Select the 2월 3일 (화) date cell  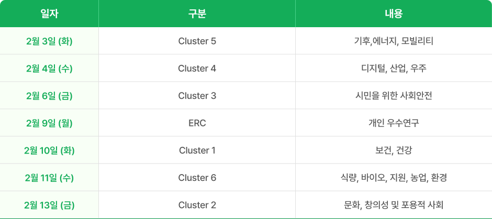(x=49, y=41)
